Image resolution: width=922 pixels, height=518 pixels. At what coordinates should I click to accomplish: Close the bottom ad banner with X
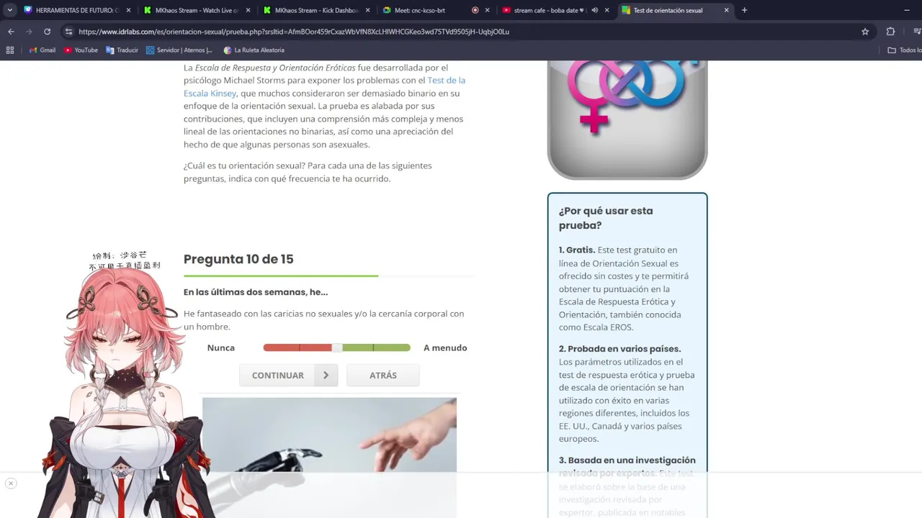click(x=11, y=483)
